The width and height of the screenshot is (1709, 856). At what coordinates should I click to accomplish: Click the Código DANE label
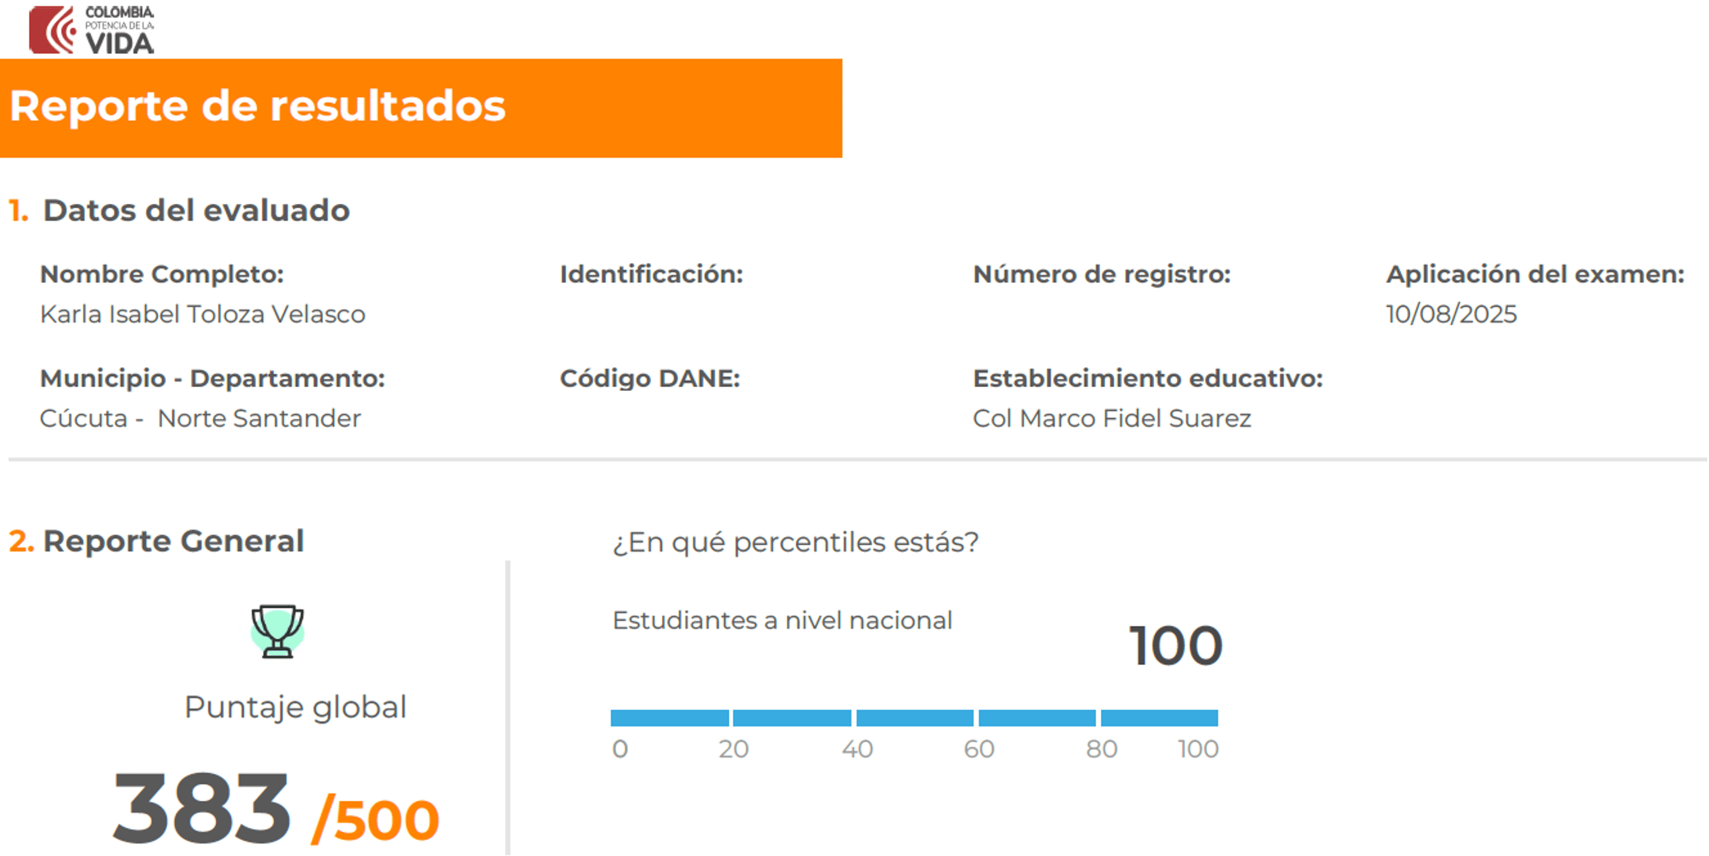pos(649,378)
